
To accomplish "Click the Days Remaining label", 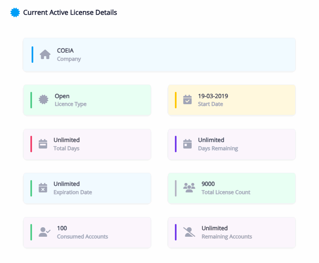I will pos(218,149).
